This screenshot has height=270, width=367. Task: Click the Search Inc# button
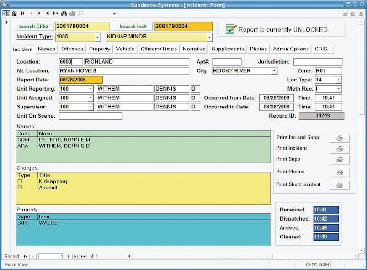(133, 27)
